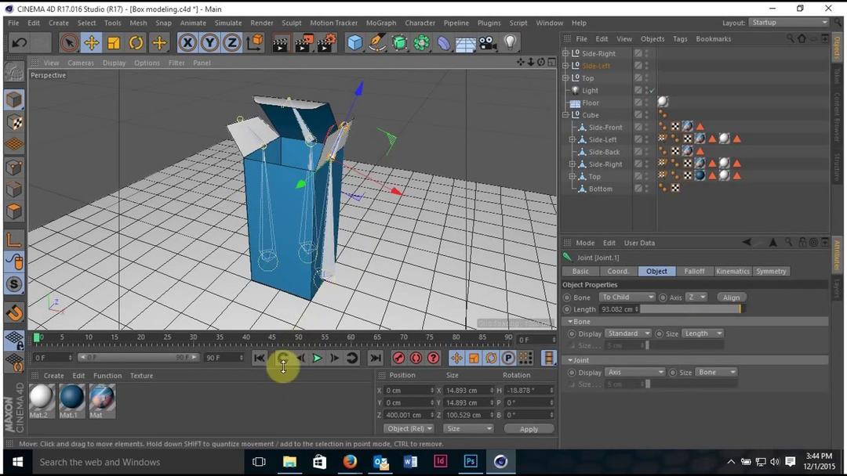Go to start of animation
Screen dimensions: 847x476
click(260, 358)
